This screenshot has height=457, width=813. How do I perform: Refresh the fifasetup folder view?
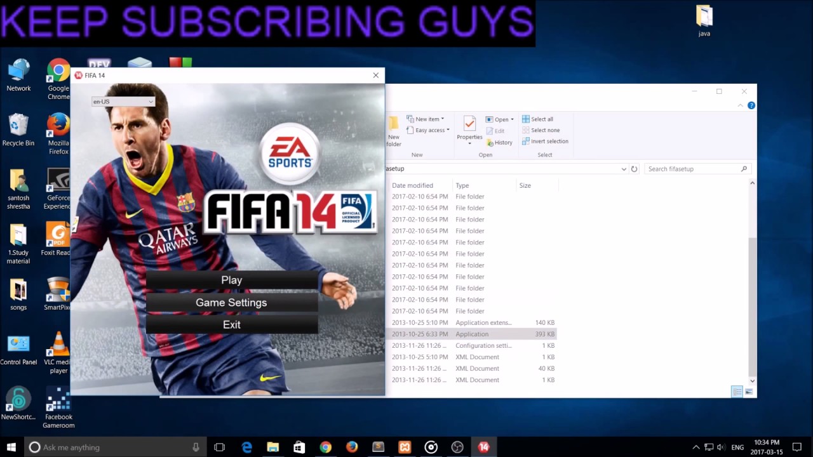[x=634, y=169]
